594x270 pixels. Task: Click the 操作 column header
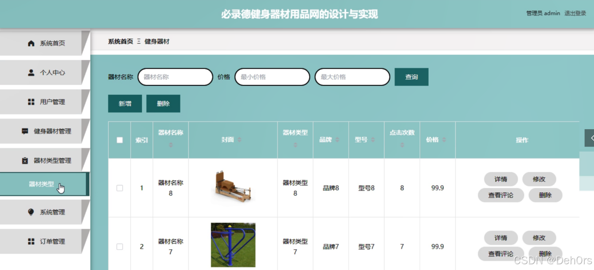tap(522, 140)
